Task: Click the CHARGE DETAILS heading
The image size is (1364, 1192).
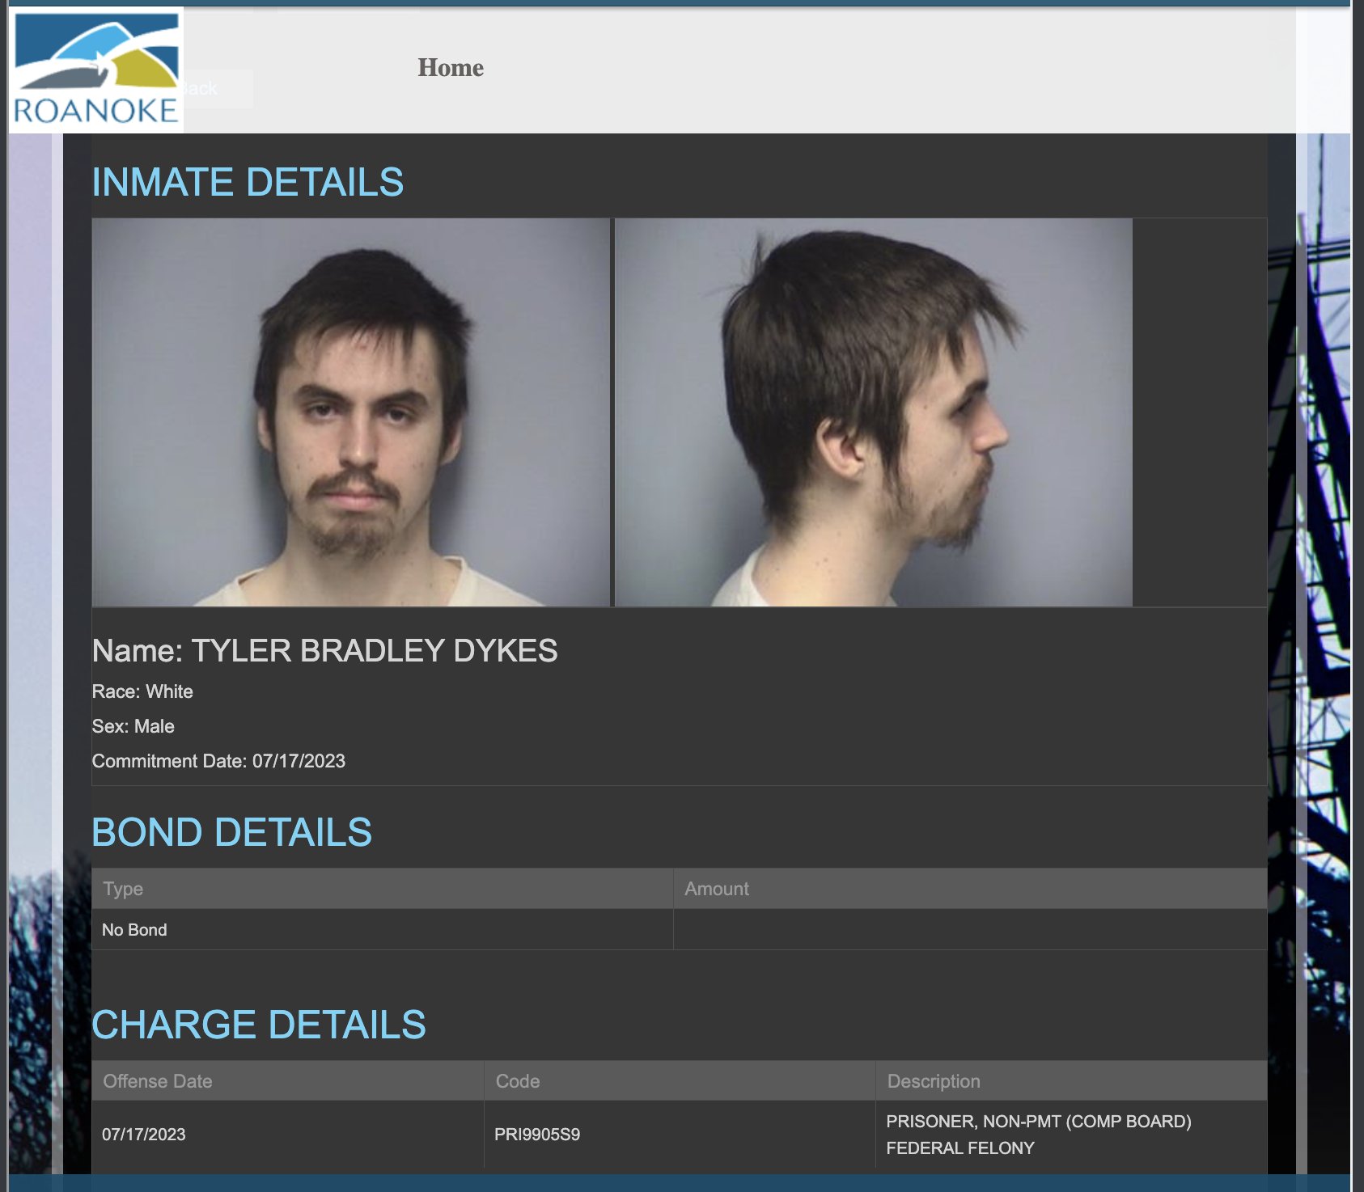Action: 260,1025
